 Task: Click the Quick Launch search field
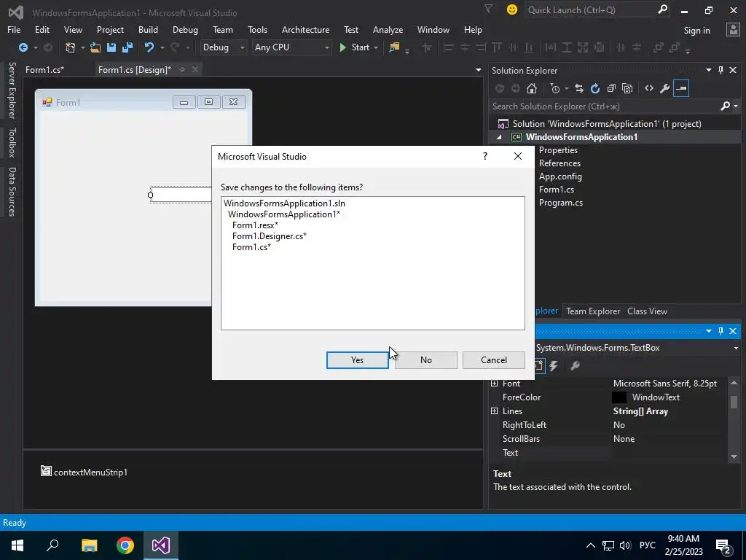pyautogui.click(x=590, y=9)
